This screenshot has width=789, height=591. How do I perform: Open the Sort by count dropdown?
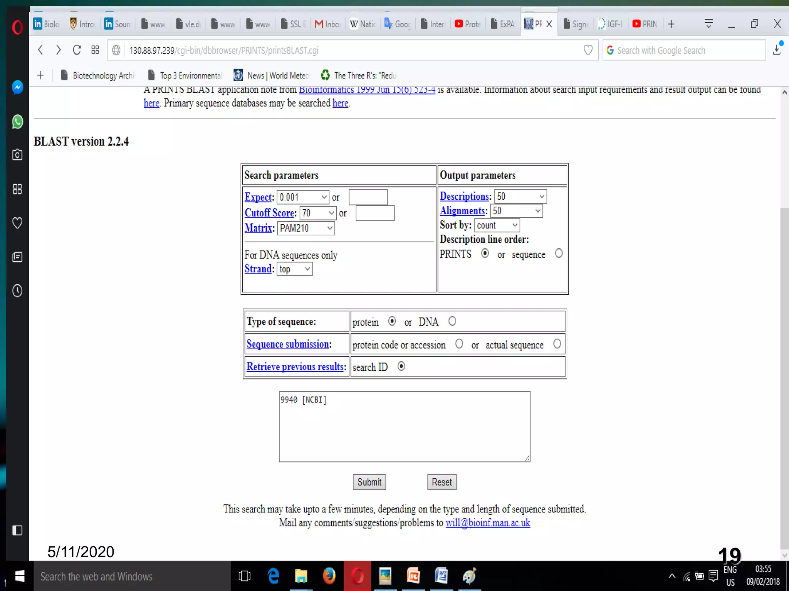(497, 225)
